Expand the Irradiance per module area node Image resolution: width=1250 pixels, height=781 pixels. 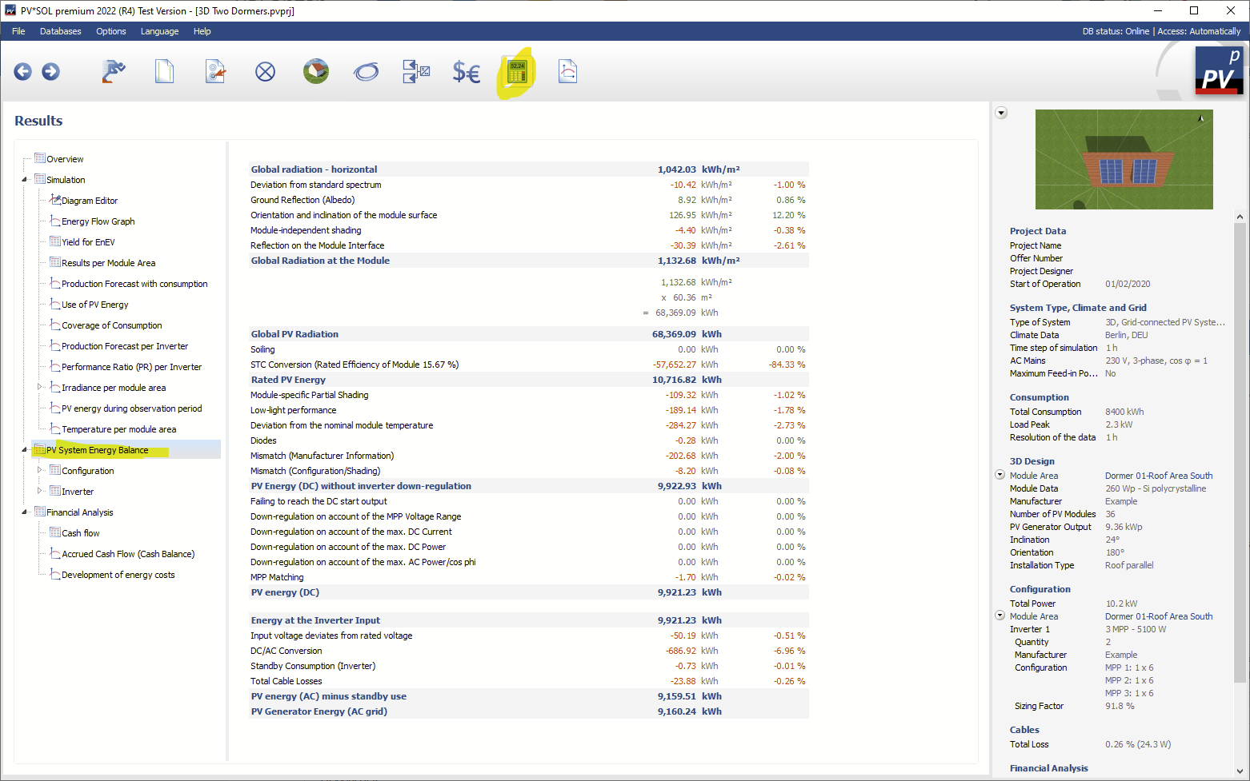39,387
